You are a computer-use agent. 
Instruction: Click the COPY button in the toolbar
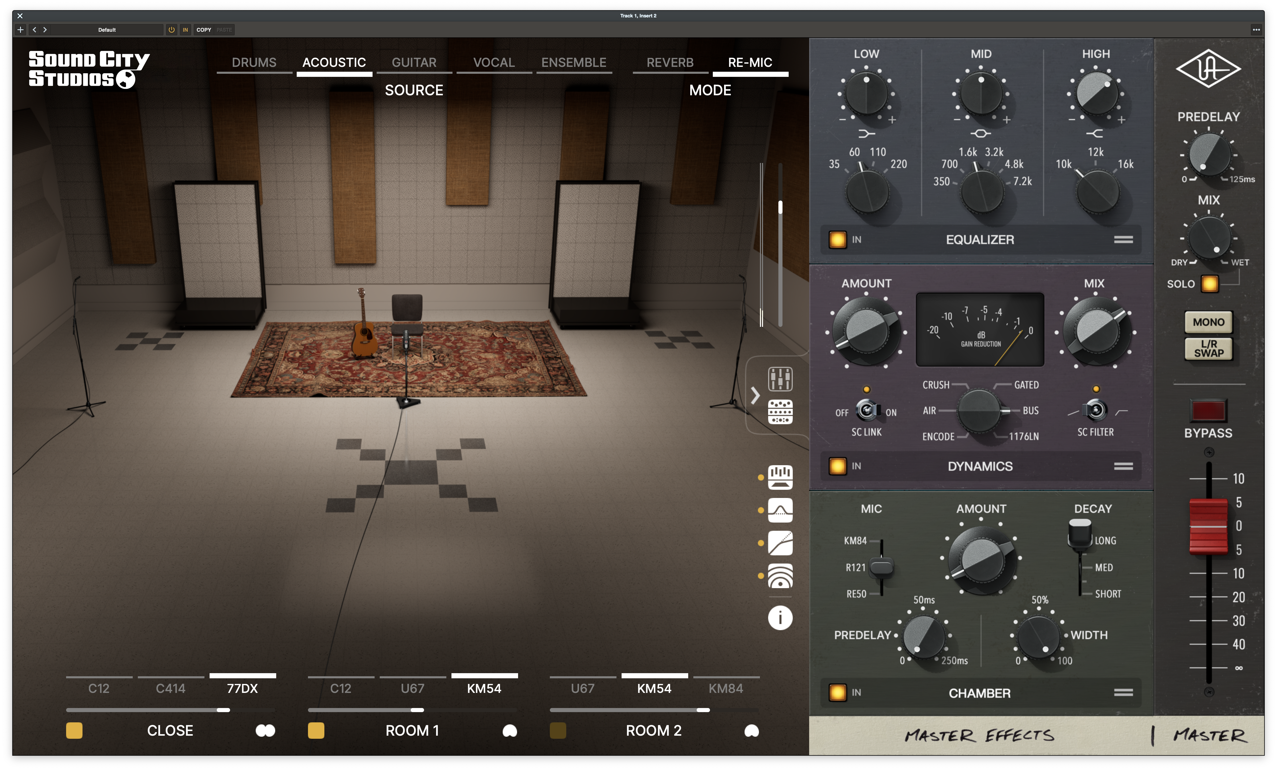click(203, 29)
